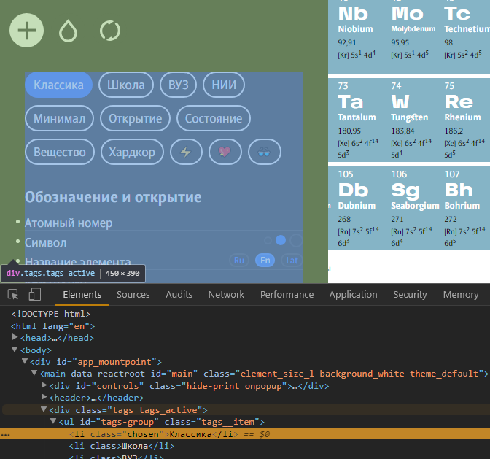Screen dimensions: 490x459
Task: Expand the div#controls node
Action: 44,386
